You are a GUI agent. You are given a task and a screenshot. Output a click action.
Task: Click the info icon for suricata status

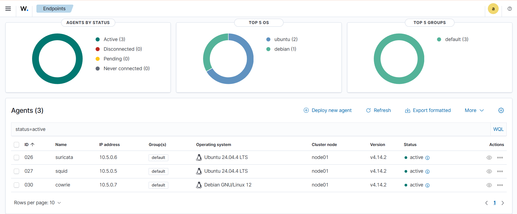click(x=427, y=158)
